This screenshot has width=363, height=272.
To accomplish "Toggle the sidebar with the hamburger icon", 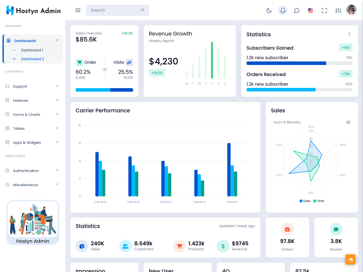I will (78, 10).
